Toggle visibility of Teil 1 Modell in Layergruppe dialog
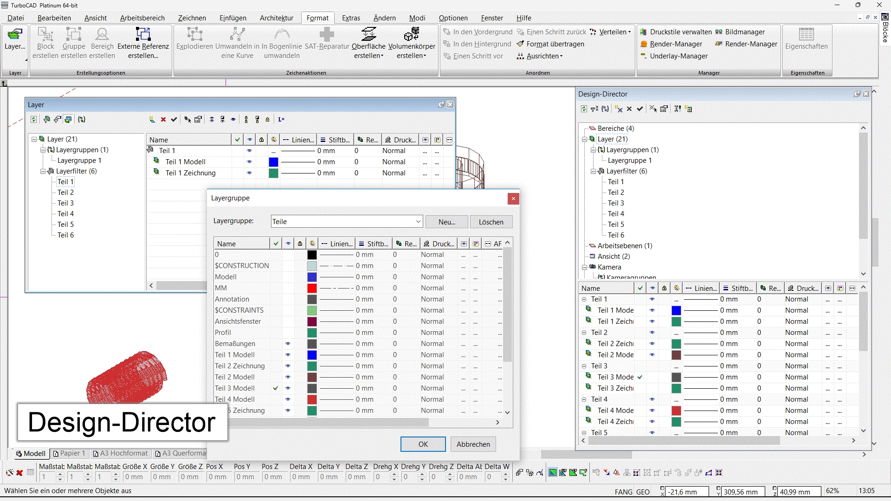Screen dimensions: 891x501 click(x=288, y=355)
